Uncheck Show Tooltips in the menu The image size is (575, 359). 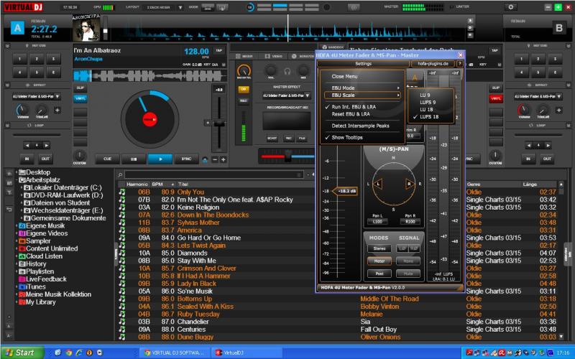click(348, 137)
